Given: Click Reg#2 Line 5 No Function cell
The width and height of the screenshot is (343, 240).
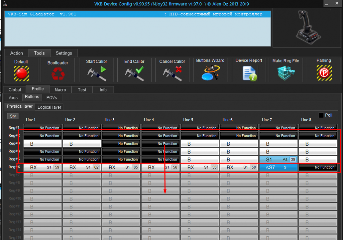Looking at the screenshot, I should [200, 136].
